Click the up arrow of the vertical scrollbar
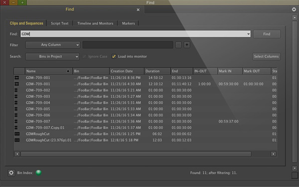Viewport: 299px width, 187px height. coord(295,17)
